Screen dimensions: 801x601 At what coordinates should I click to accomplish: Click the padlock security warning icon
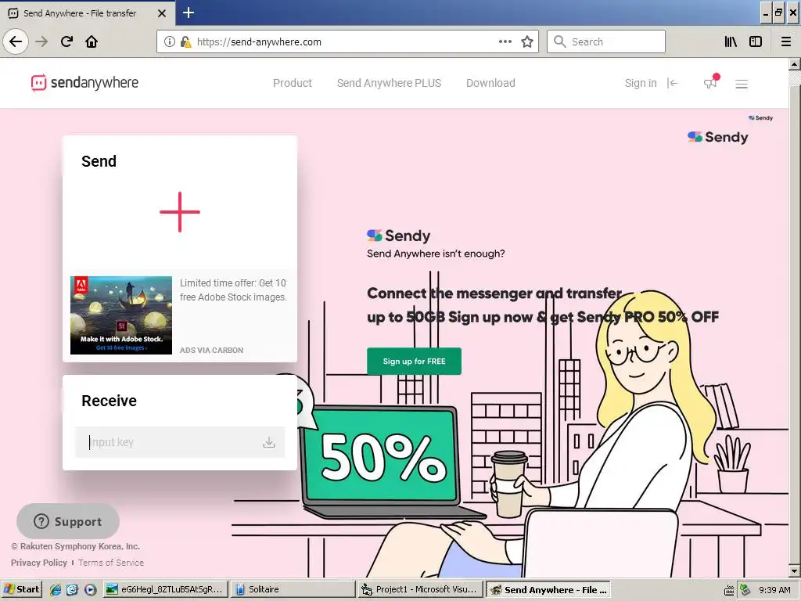185,41
